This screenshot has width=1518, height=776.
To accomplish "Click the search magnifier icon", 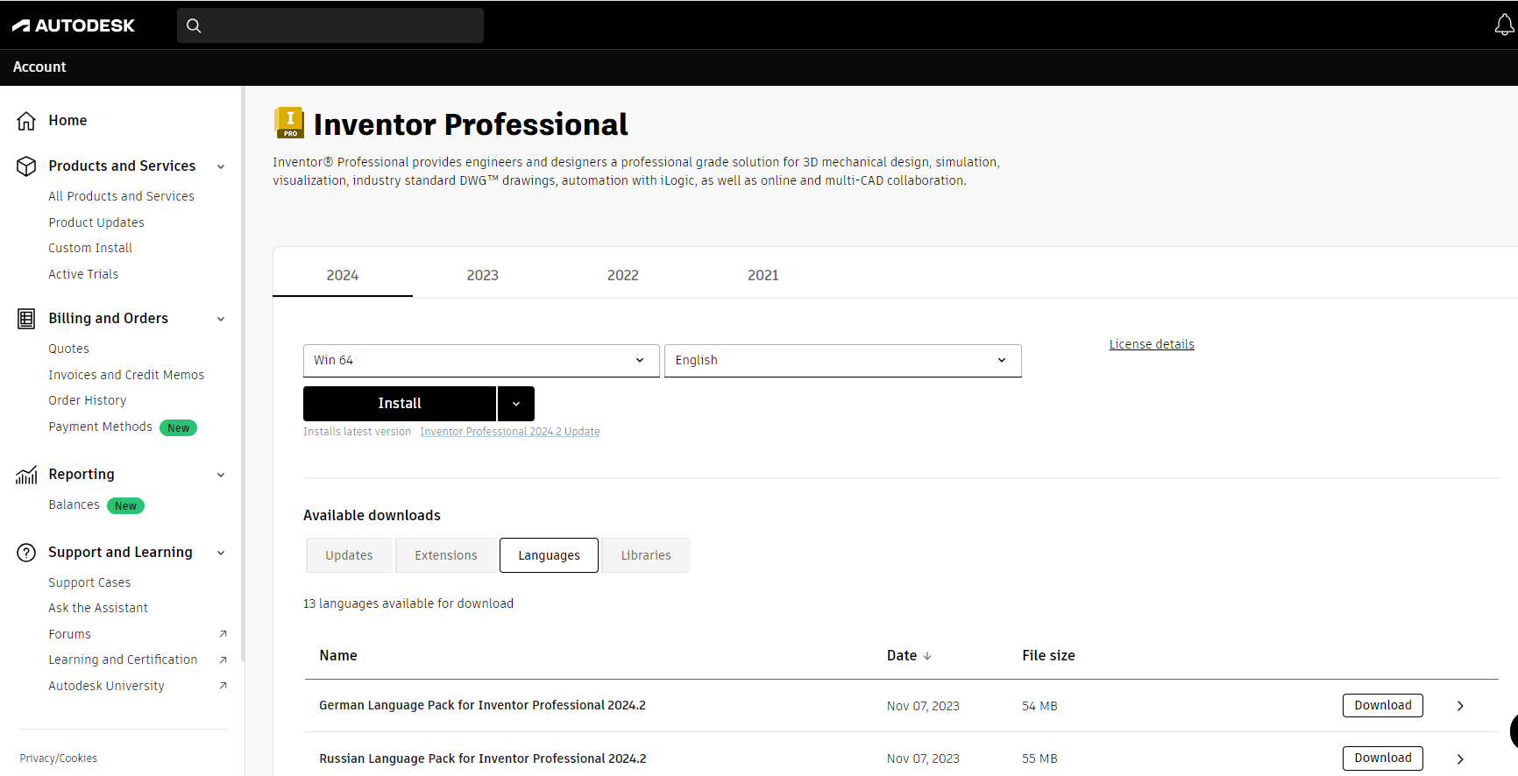I will pyautogui.click(x=194, y=26).
